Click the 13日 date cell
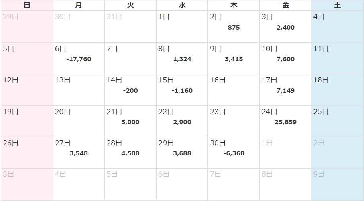364x201 pixels. 79,90
